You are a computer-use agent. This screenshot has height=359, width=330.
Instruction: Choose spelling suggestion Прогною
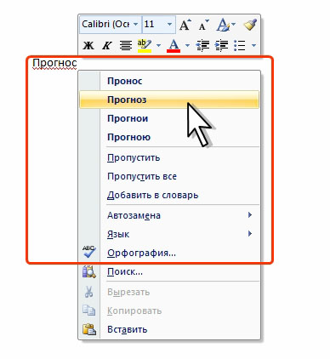pos(169,137)
